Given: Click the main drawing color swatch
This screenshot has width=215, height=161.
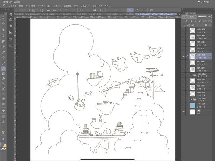Looking at the screenshot, I should [x=3, y=144].
